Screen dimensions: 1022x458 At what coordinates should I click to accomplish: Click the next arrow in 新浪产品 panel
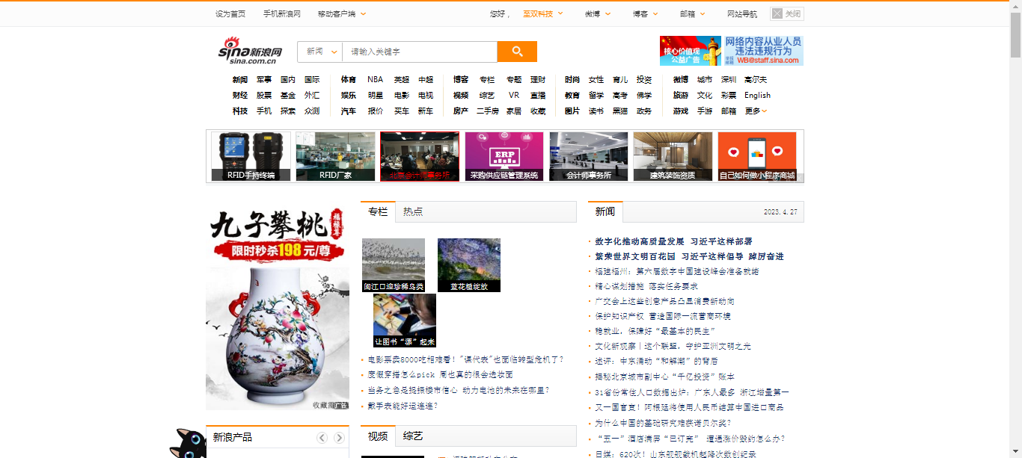coord(339,438)
